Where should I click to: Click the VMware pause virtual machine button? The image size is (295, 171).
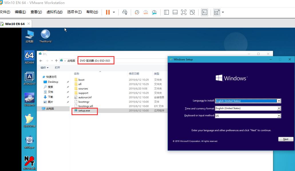pyautogui.click(x=108, y=12)
